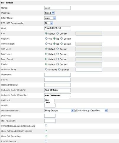
Task: Choose Custom radio for From Domain
Action: pos(57,59)
